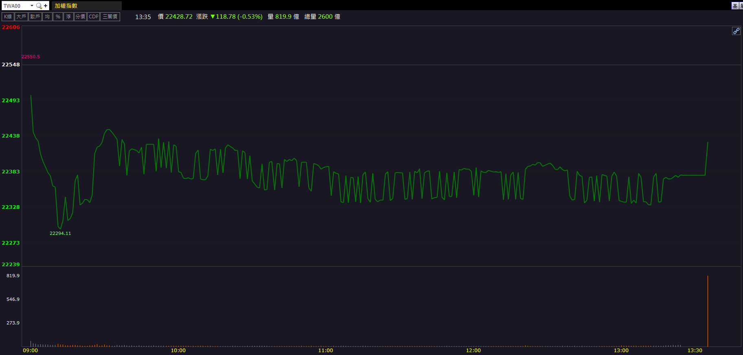The height and width of the screenshot is (355, 743).
Task: Click the 13:30 time axis label
Action: coord(695,351)
